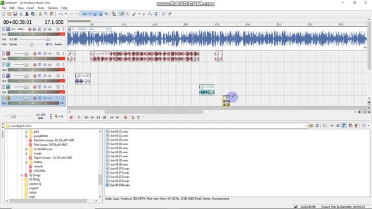Expand the Dj Songs folder
Viewport: 372px width, 209px height.
(x=22, y=175)
